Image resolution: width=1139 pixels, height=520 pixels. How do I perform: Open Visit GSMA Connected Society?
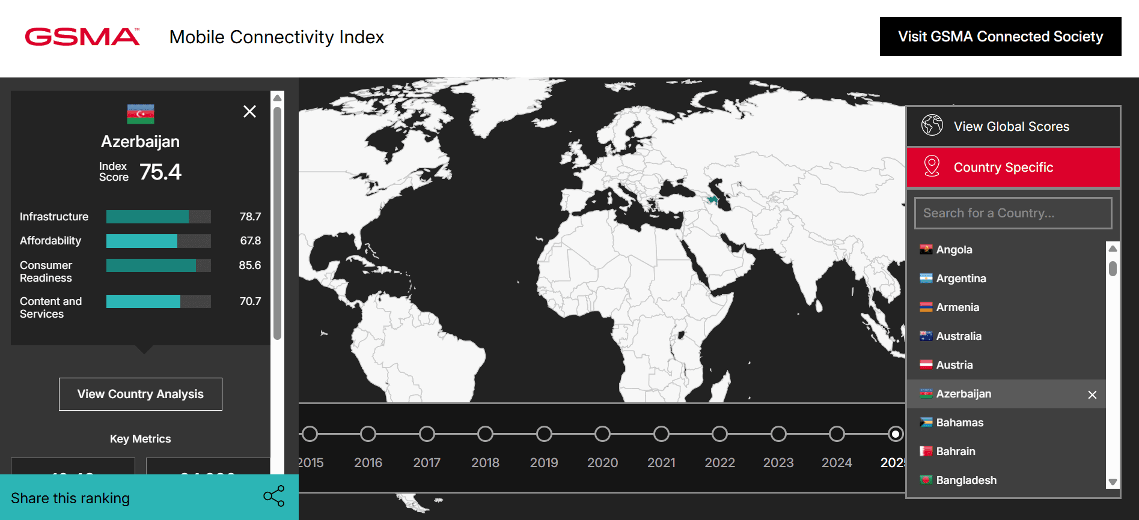click(1000, 37)
